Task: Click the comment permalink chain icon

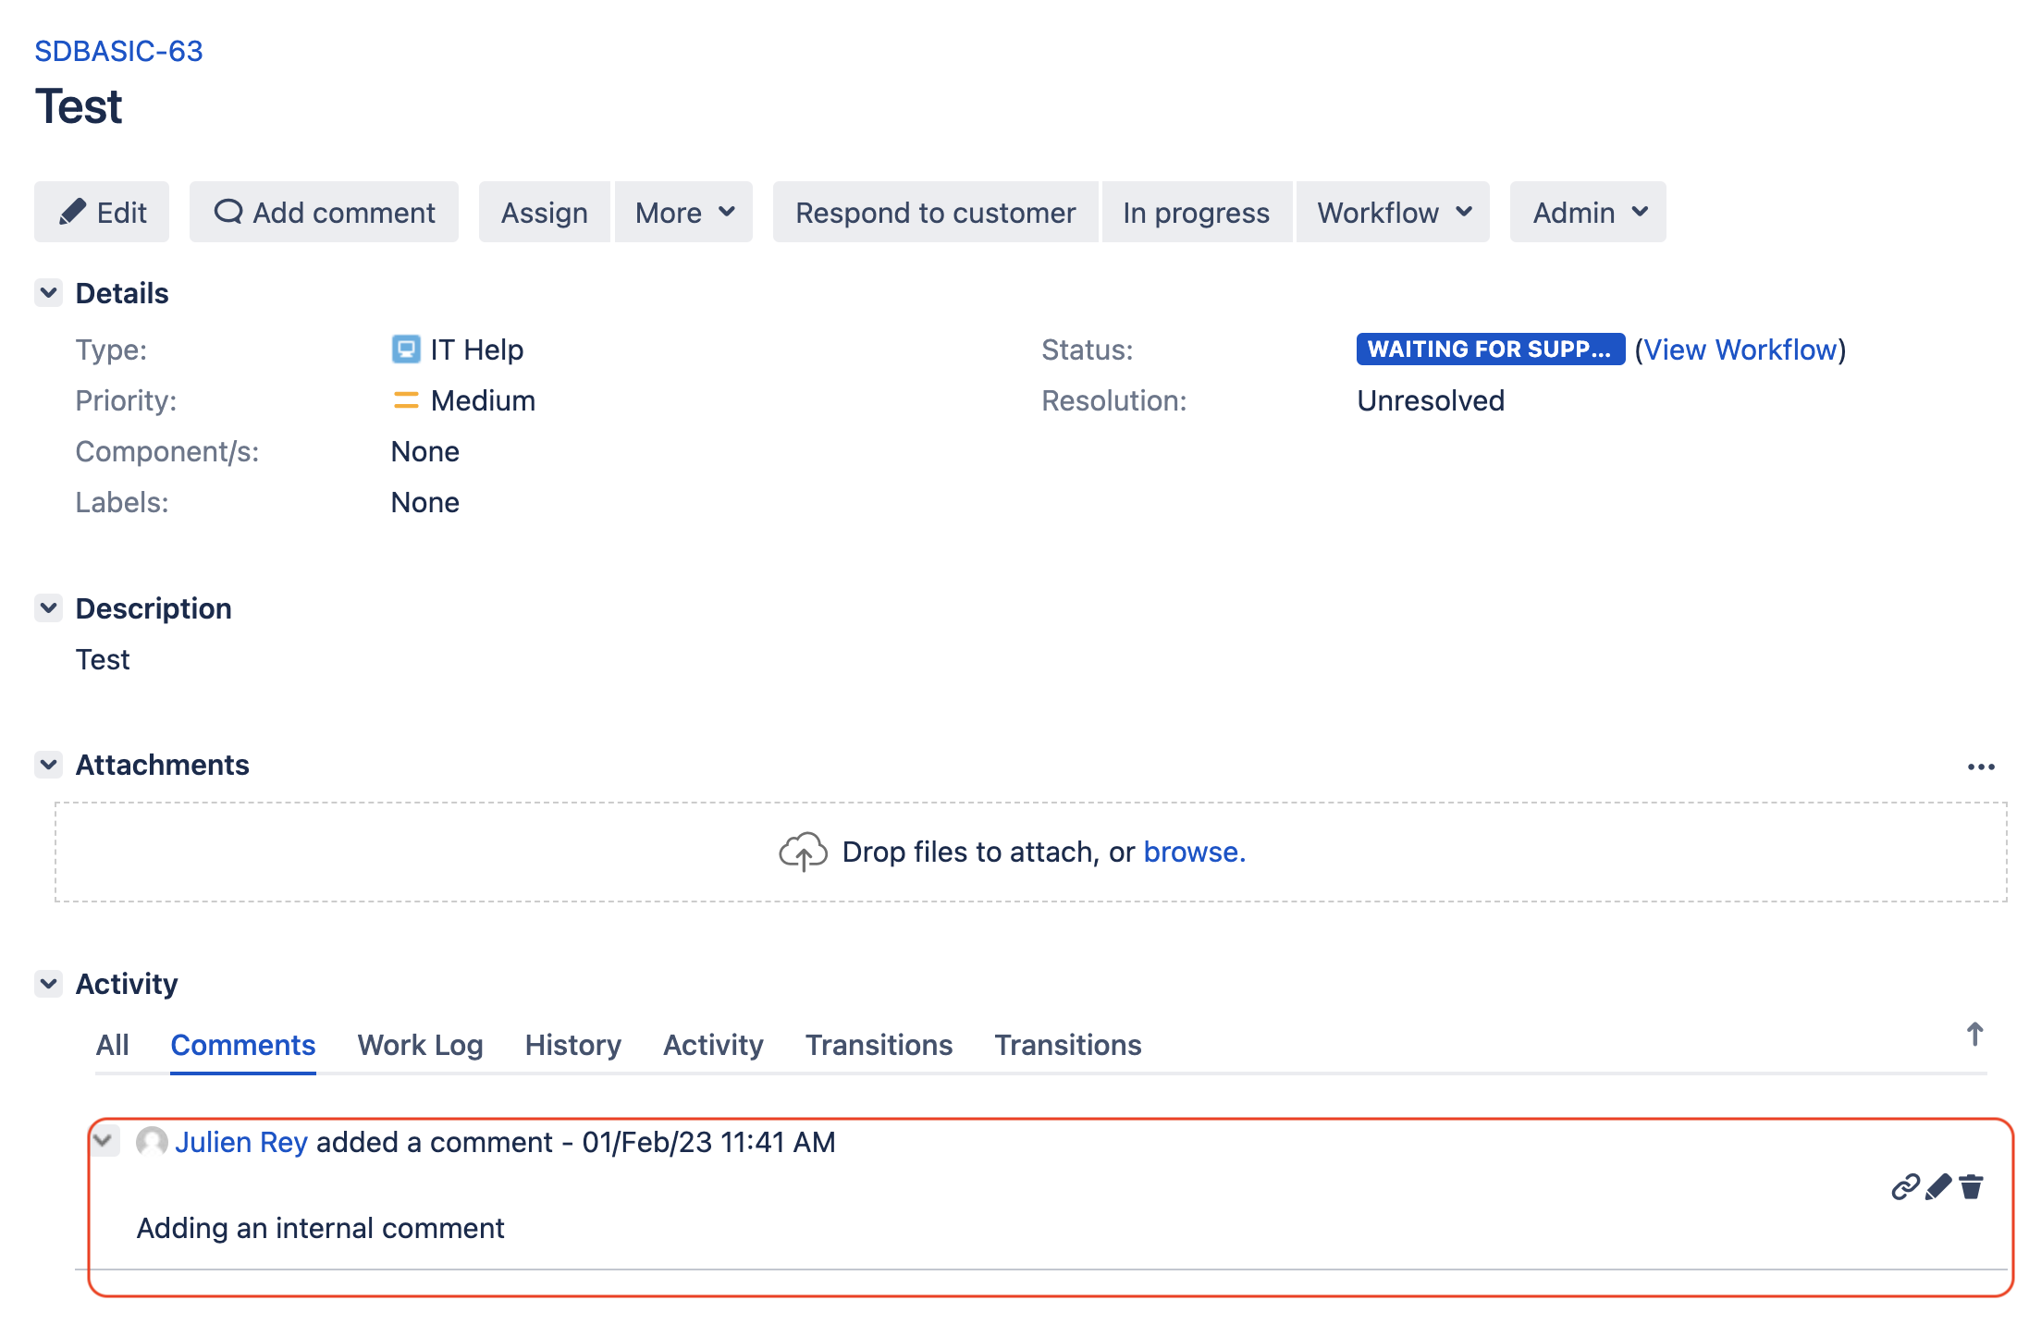Action: click(1904, 1186)
